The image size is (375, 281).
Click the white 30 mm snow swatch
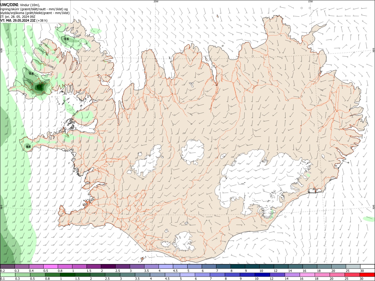point(367,267)
